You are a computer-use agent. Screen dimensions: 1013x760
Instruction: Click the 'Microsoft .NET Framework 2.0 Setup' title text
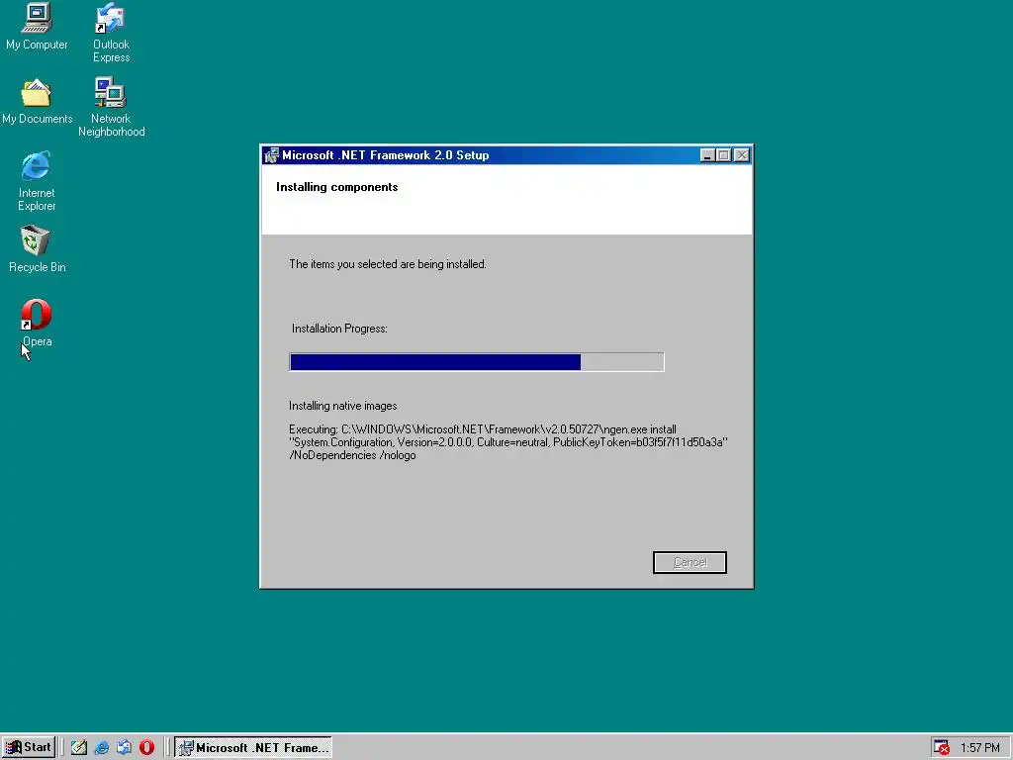(386, 155)
